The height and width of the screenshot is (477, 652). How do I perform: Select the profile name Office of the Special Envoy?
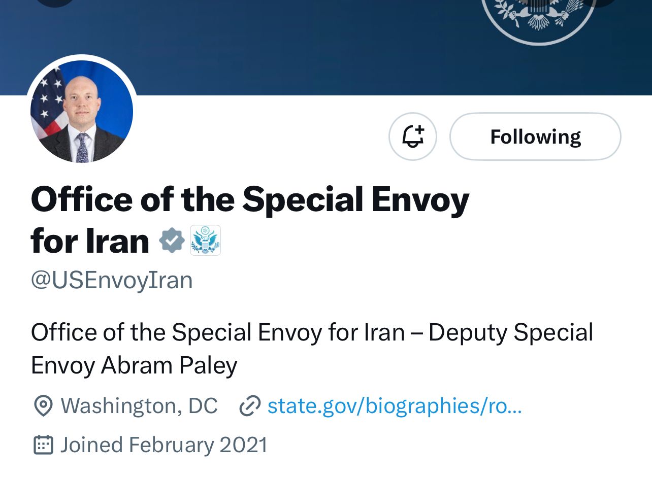pyautogui.click(x=250, y=199)
